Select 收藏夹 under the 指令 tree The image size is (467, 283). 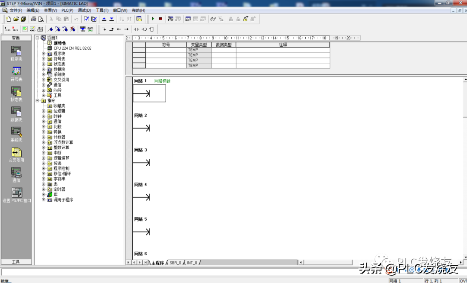(59, 106)
